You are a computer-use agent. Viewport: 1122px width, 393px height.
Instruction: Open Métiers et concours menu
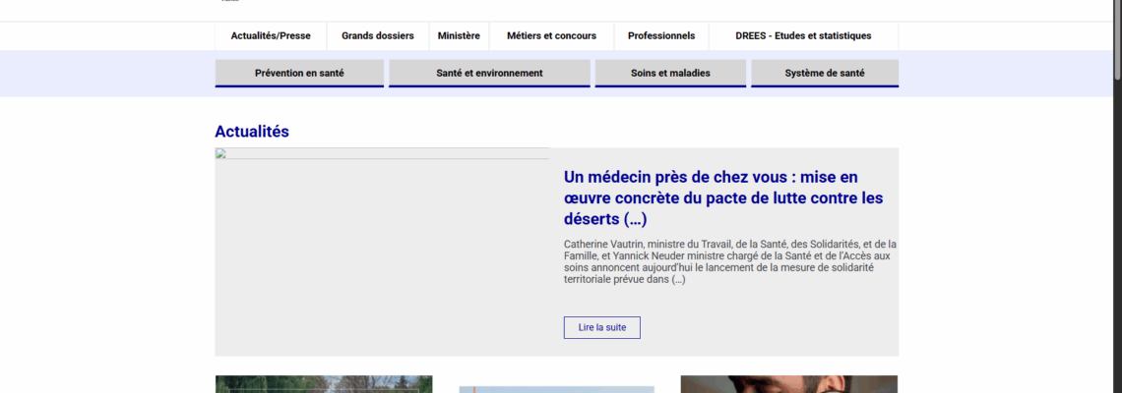pyautogui.click(x=552, y=35)
